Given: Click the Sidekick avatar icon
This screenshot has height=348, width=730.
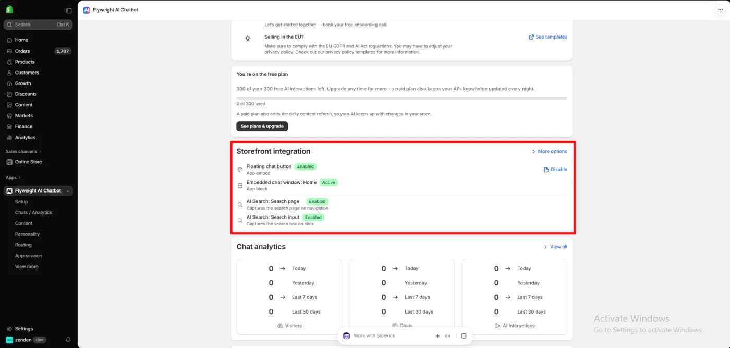Looking at the screenshot, I should coord(346,336).
